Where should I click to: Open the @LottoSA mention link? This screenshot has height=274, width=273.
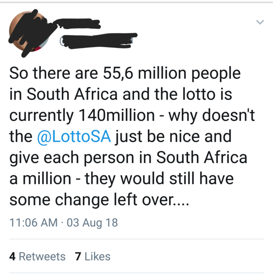tap(74, 136)
